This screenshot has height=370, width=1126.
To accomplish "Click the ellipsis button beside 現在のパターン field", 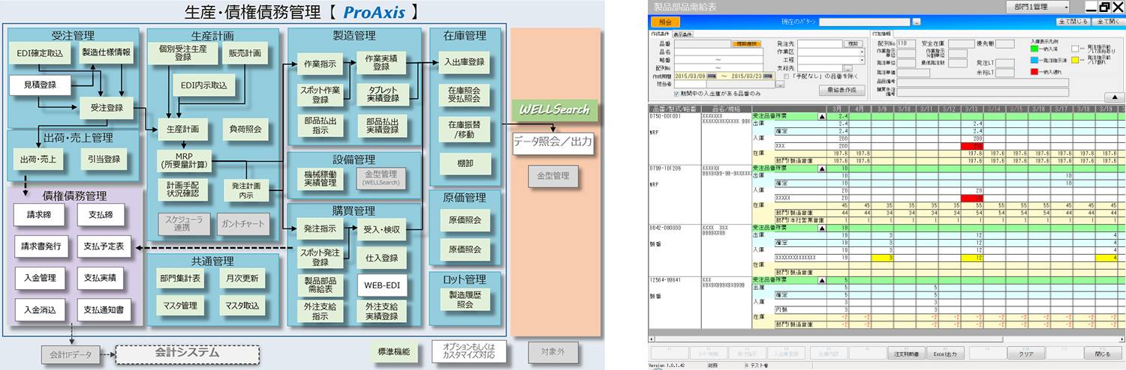I will pos(917,22).
